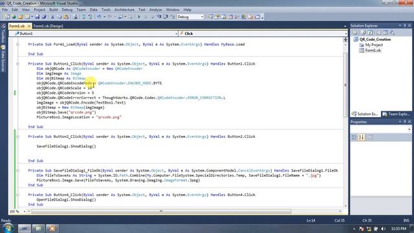Open the Windows Start button

pos(8,228)
